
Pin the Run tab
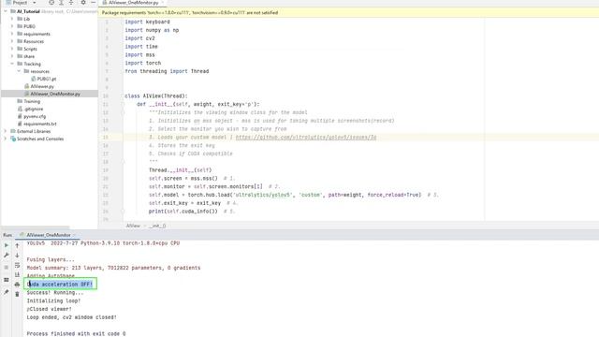(7, 292)
